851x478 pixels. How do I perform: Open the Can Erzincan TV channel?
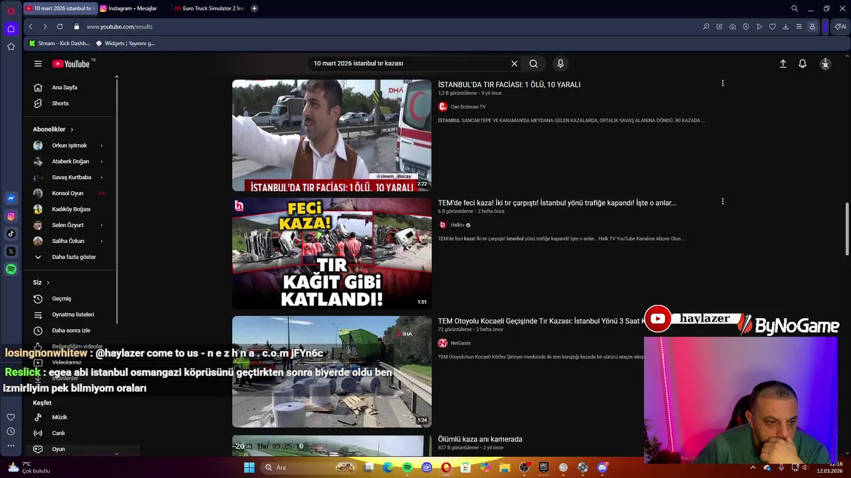pyautogui.click(x=468, y=107)
